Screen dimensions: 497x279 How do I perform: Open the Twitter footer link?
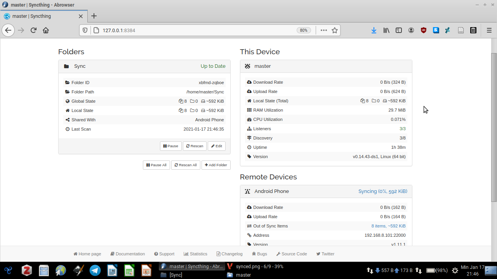[325, 254]
